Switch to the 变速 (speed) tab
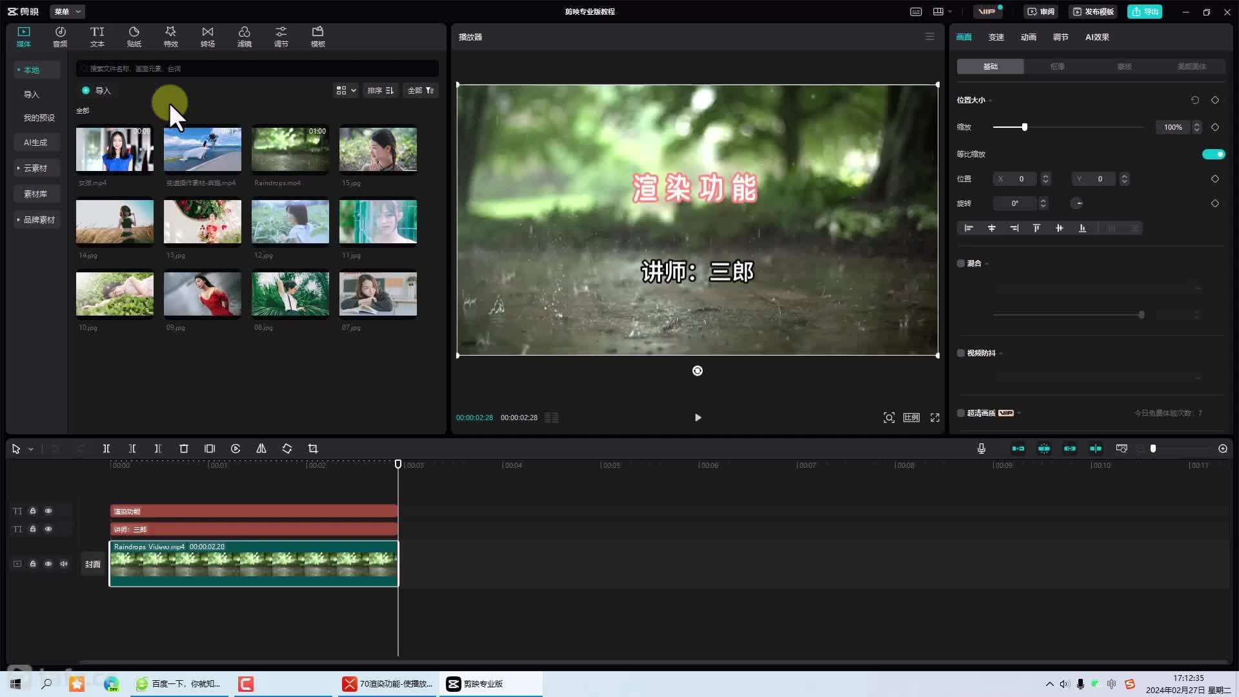Image resolution: width=1239 pixels, height=697 pixels. pos(996,37)
